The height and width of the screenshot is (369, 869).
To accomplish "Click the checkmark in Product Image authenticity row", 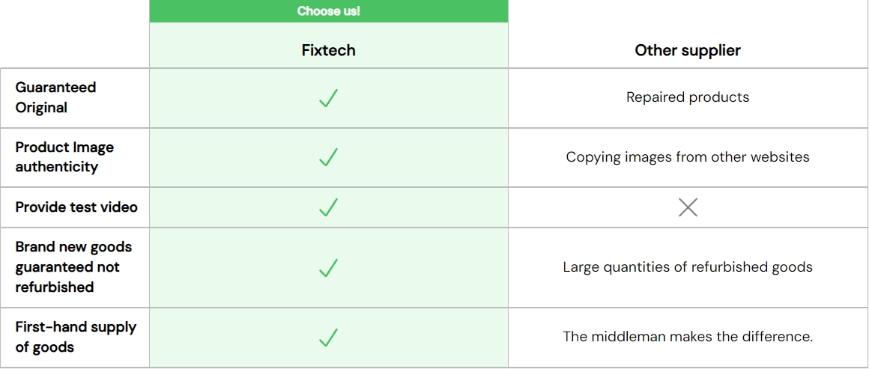I will coord(328,157).
